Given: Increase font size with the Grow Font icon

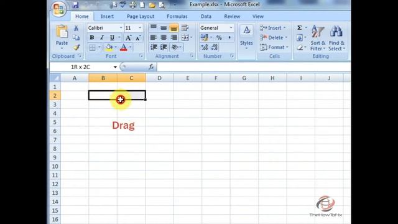Looking at the screenshot, I should point(128,38).
